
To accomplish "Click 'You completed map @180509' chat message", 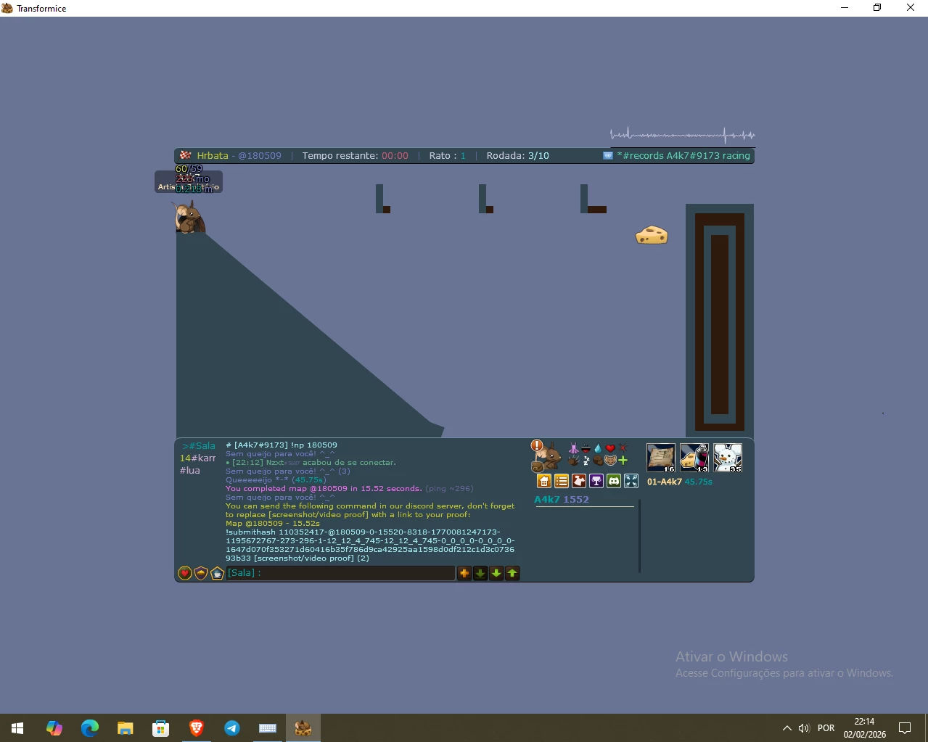I will pyautogui.click(x=324, y=489).
